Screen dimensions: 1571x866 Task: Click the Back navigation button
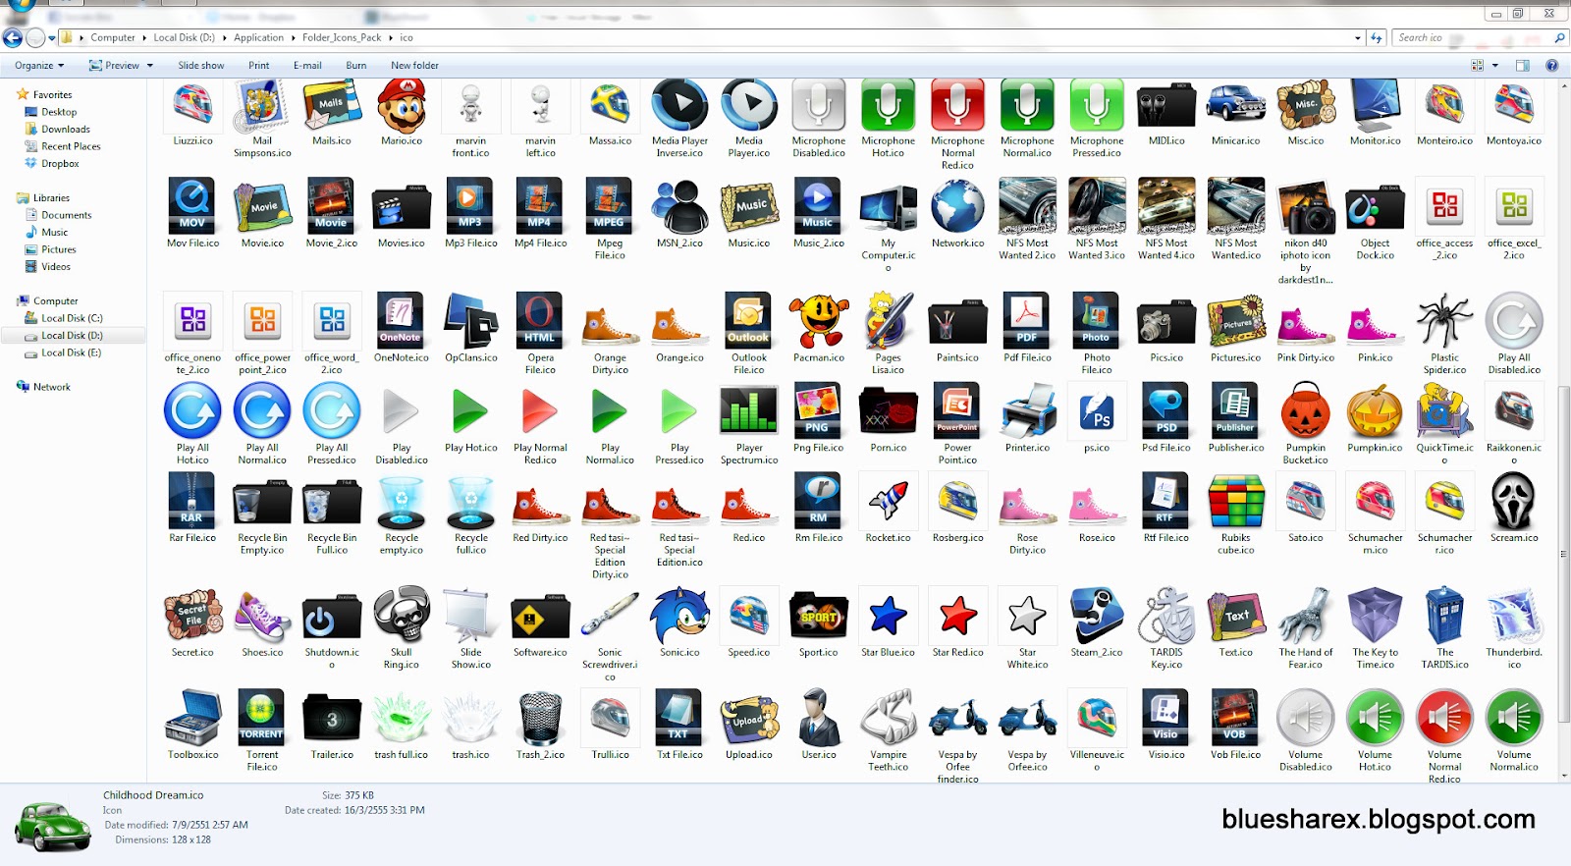pos(13,38)
